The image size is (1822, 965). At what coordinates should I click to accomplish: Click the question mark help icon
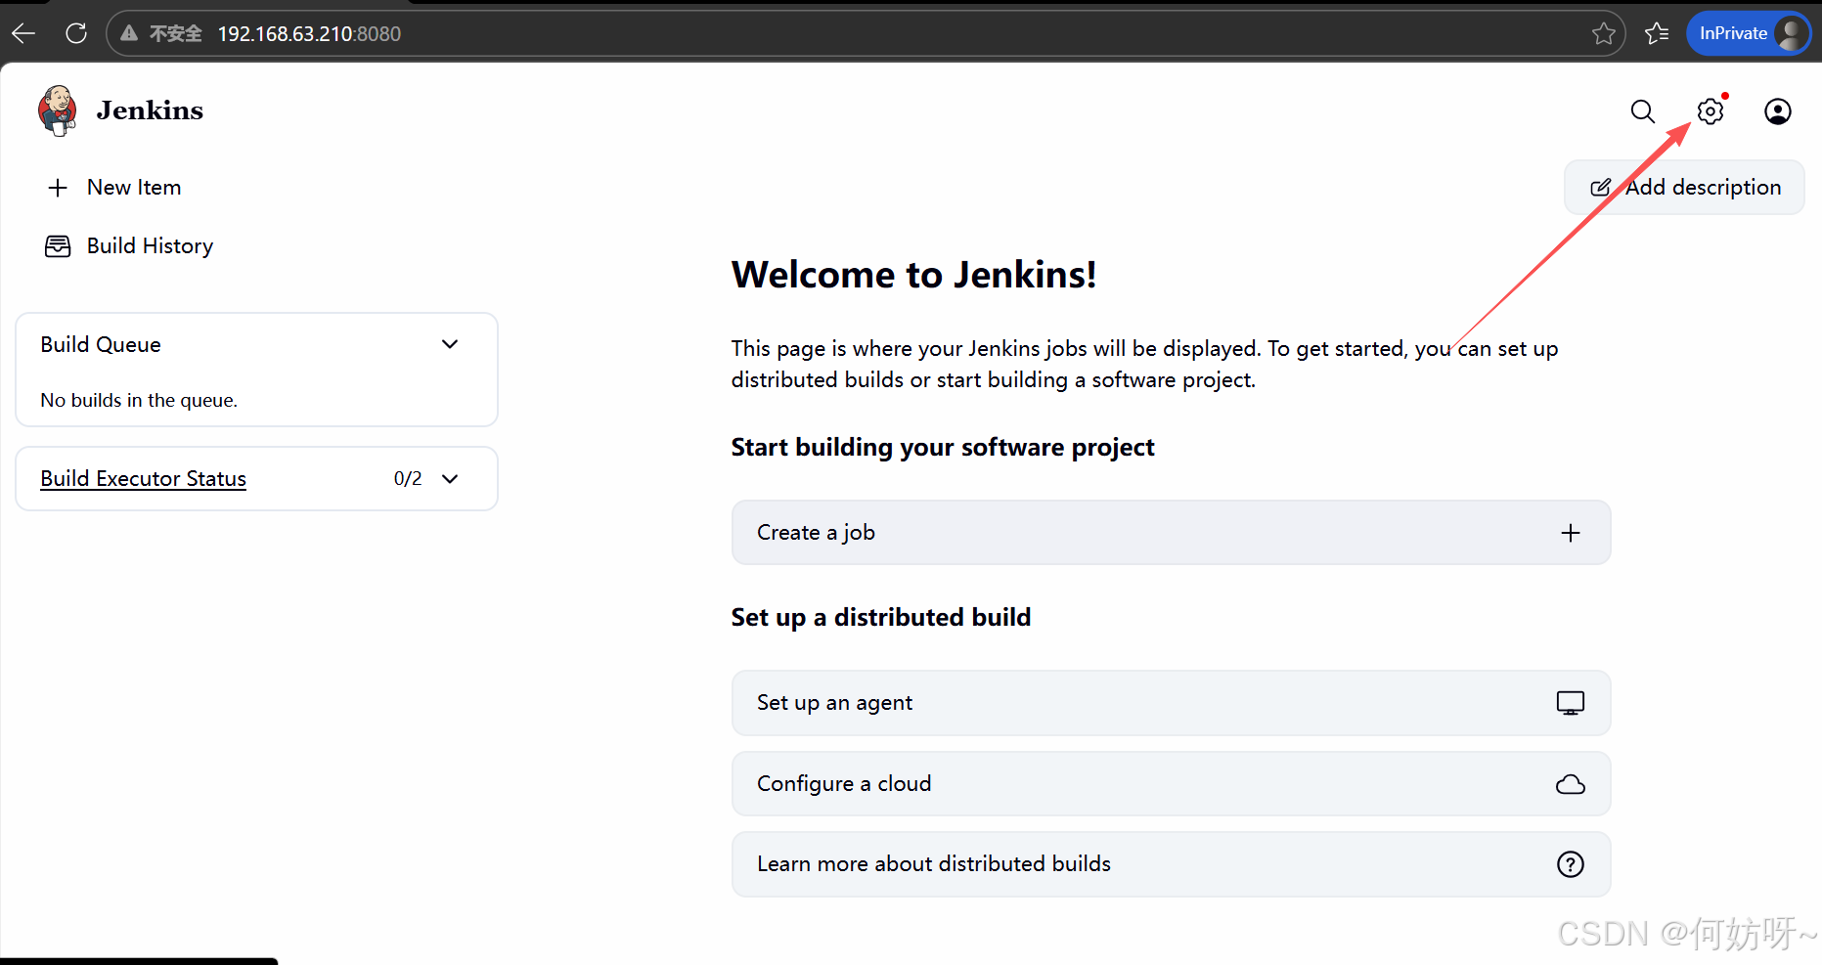point(1571,864)
